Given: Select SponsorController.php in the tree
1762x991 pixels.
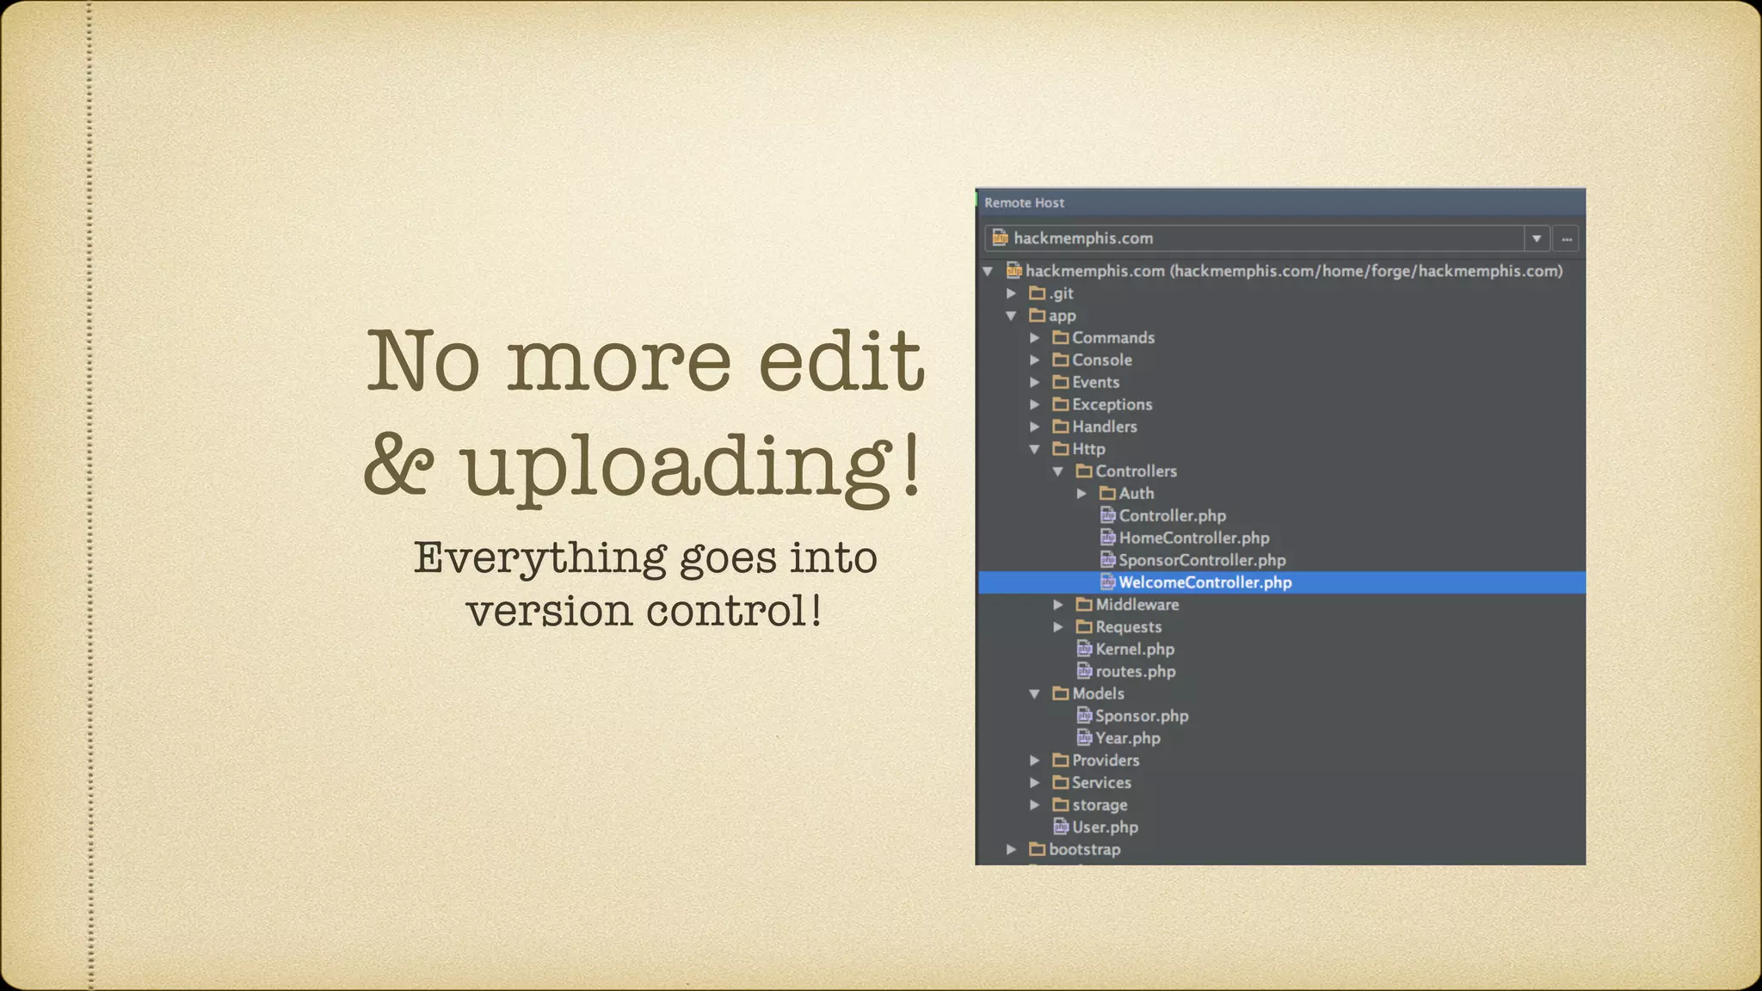Looking at the screenshot, I should [x=1203, y=561].
